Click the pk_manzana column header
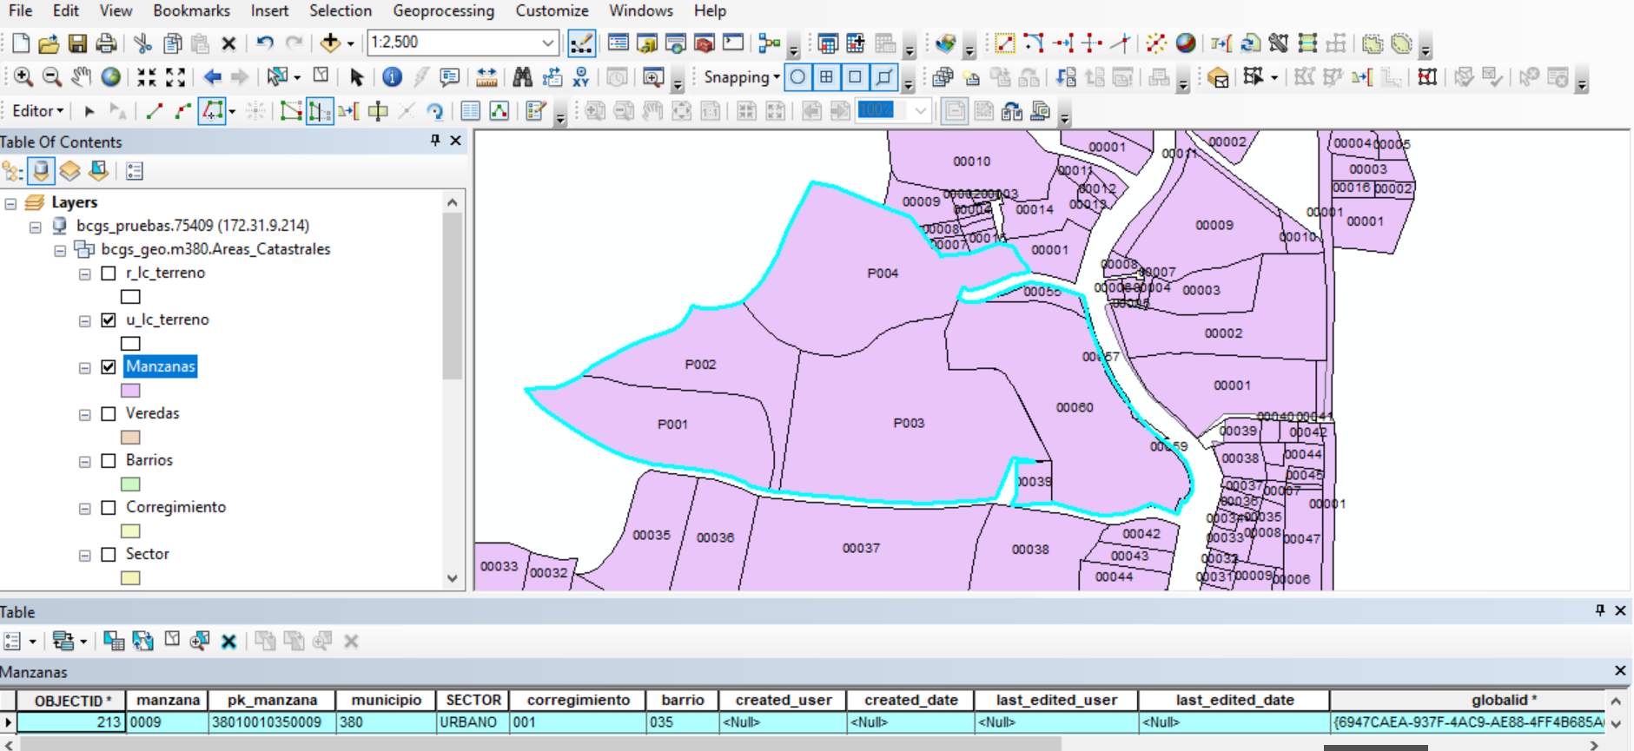The height and width of the screenshot is (751, 1634). pyautogui.click(x=272, y=700)
